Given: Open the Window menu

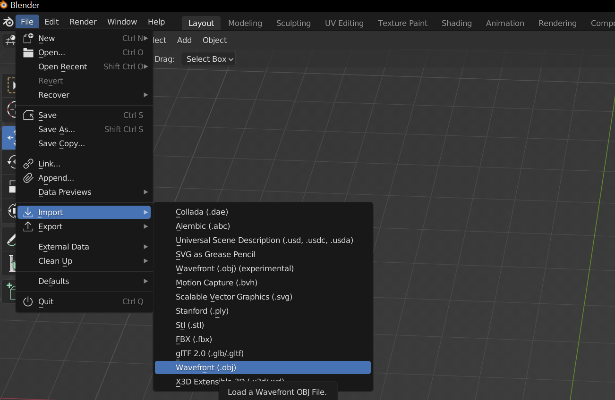Looking at the screenshot, I should click(x=122, y=22).
